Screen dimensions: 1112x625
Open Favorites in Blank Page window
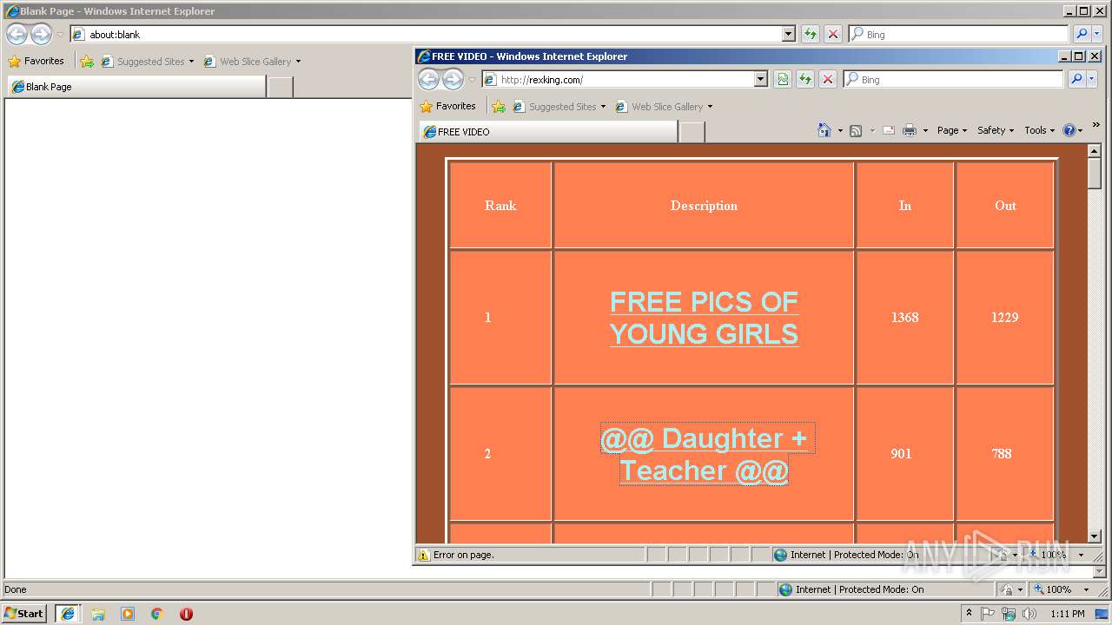pos(36,61)
